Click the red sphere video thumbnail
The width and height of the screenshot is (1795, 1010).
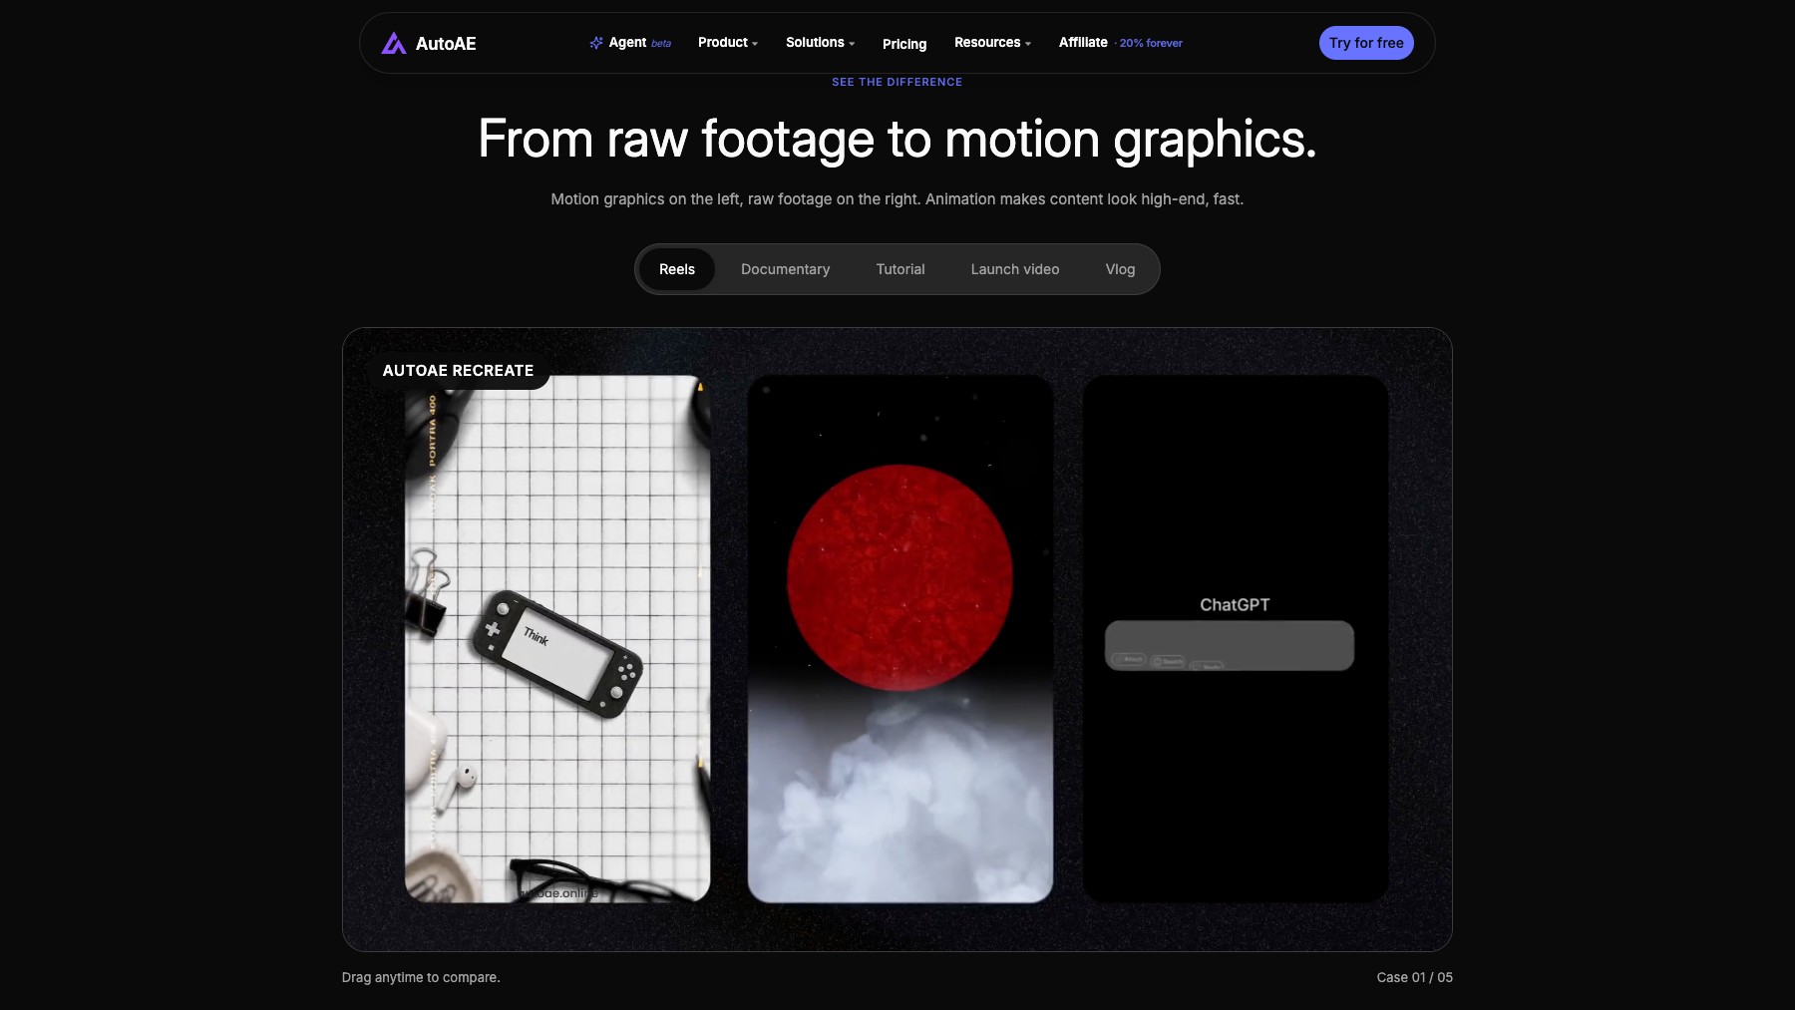tap(900, 639)
